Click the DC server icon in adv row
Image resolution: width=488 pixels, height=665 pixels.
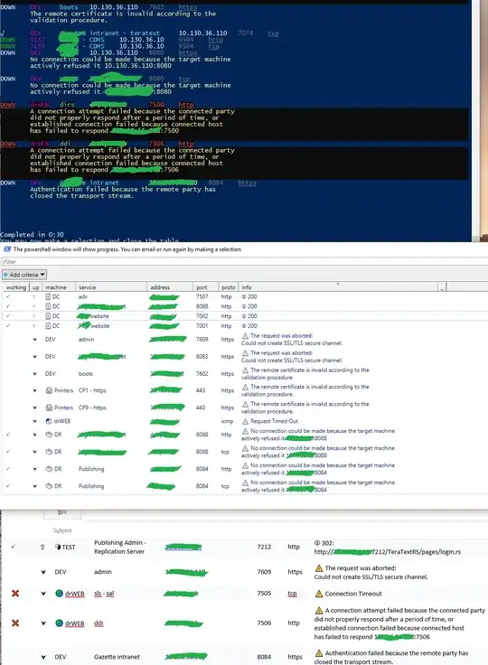48,297
